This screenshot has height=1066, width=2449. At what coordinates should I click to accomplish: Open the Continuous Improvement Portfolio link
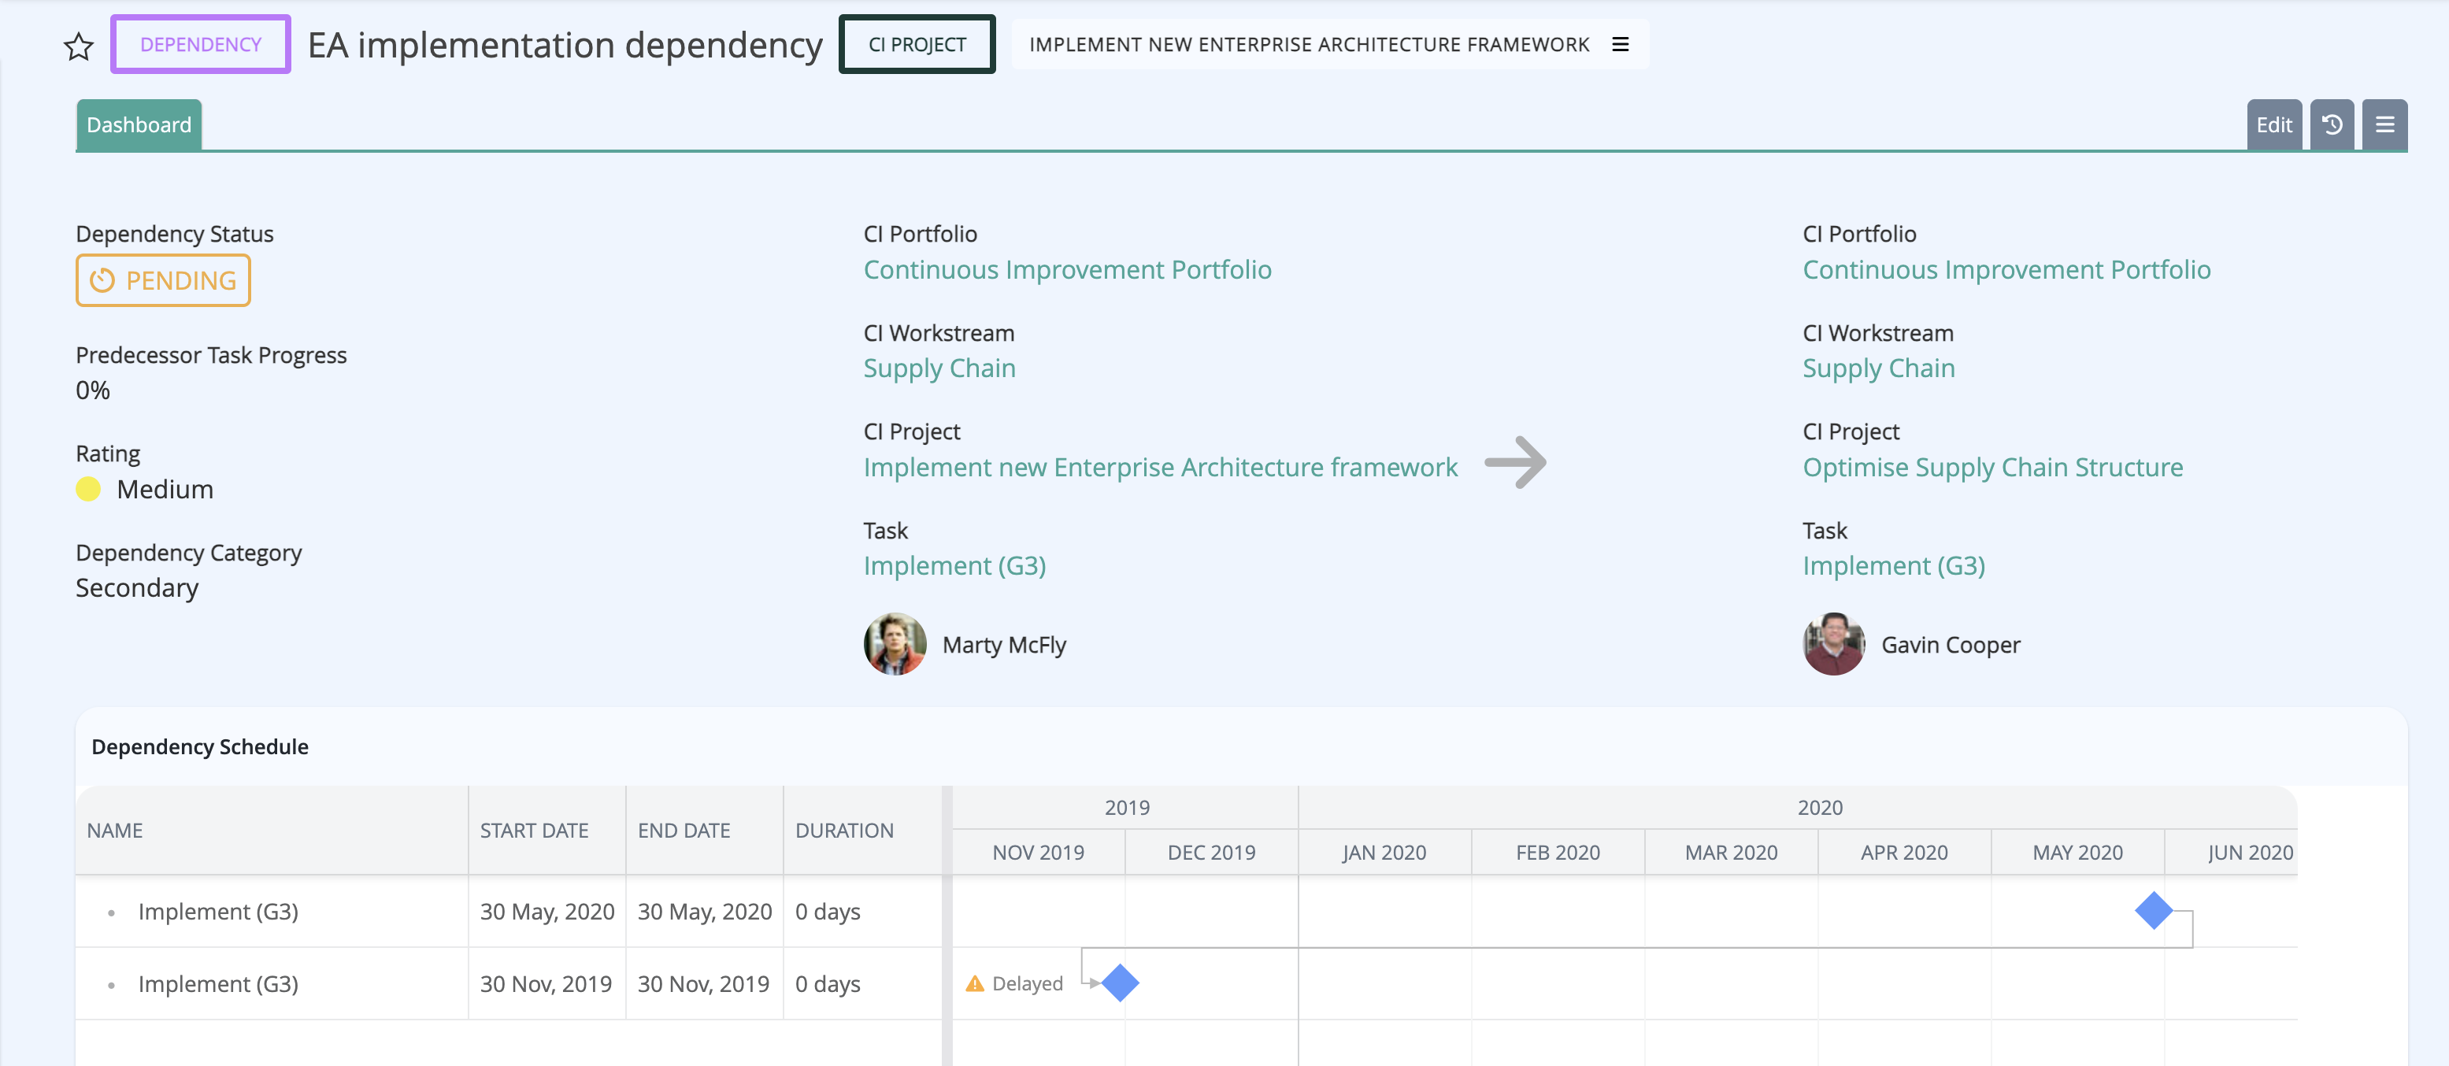coord(1067,270)
